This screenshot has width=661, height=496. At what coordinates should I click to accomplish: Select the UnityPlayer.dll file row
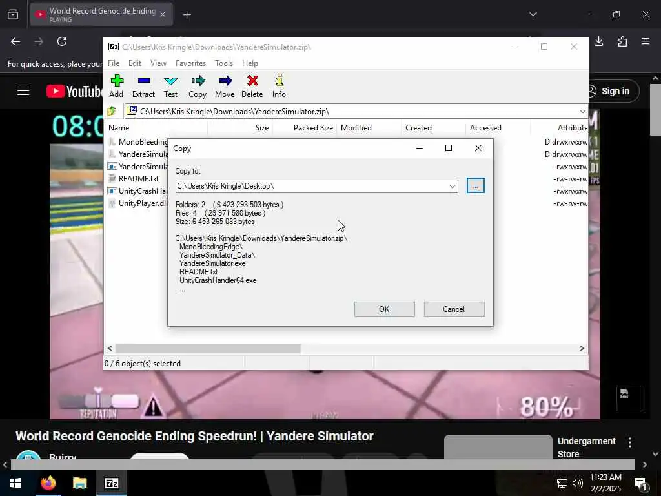click(138, 203)
